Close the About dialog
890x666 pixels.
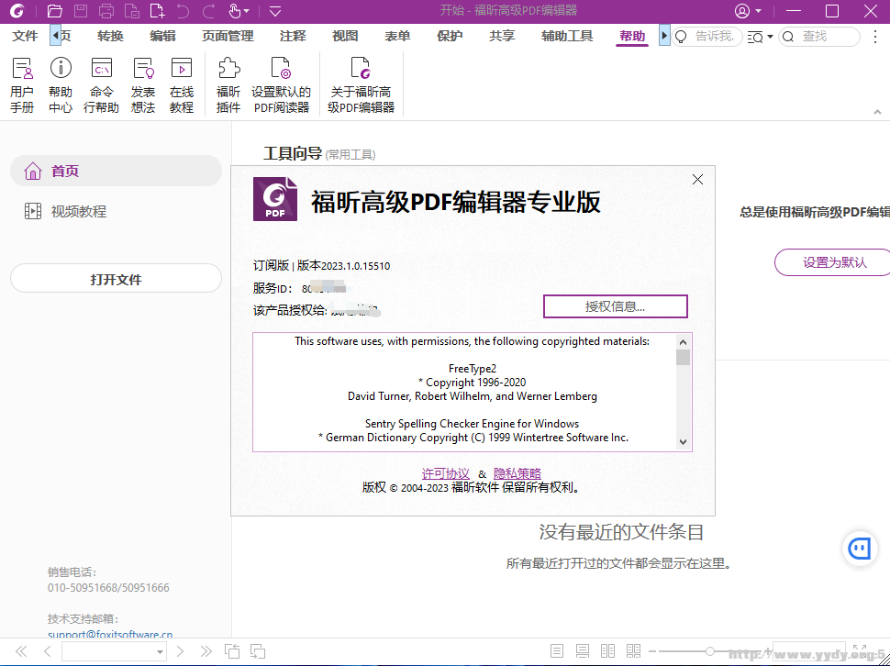point(697,180)
